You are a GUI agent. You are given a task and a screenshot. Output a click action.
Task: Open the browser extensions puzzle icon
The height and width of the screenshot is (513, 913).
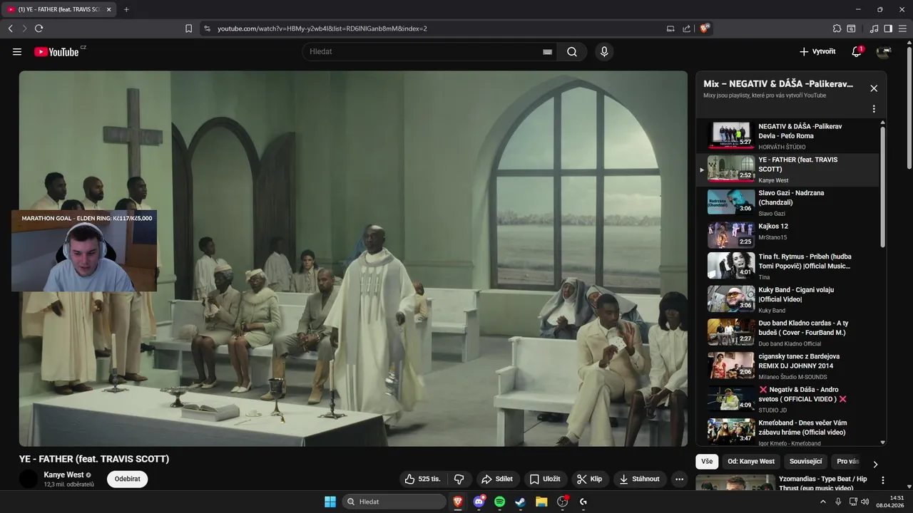coord(837,28)
